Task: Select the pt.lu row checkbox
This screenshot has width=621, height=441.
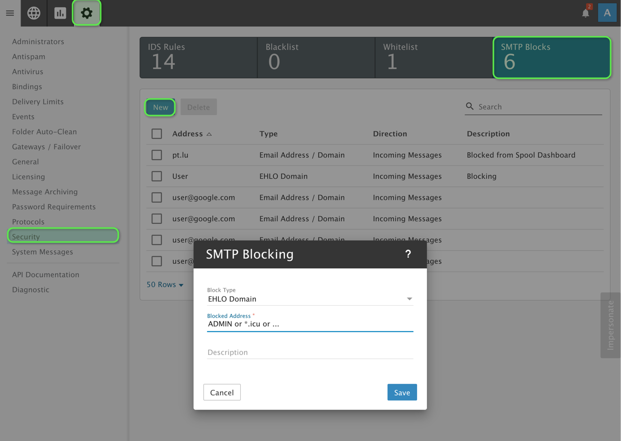Action: (x=157, y=155)
